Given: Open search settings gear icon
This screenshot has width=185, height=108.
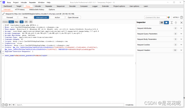Looking at the screenshot, I should click(6, 105).
